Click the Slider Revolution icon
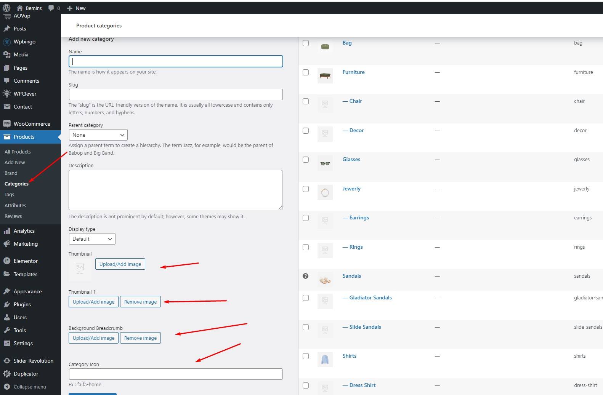This screenshot has width=603, height=395. click(6, 361)
